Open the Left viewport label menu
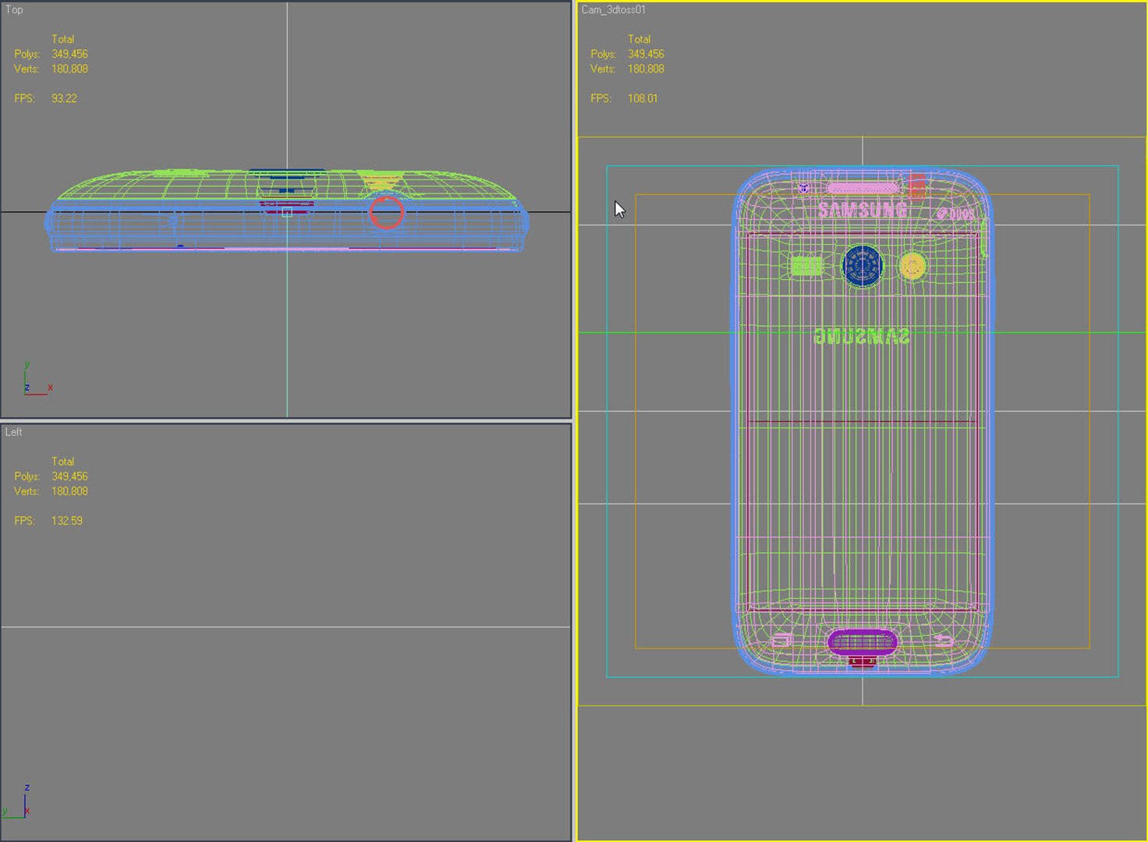The height and width of the screenshot is (842, 1148). pyautogui.click(x=14, y=432)
